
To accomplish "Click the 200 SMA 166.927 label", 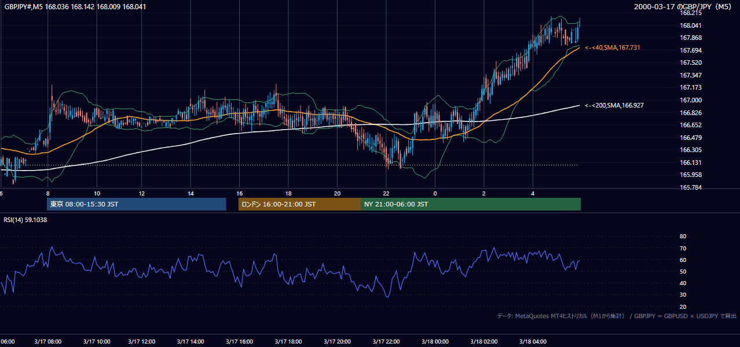I will [614, 105].
